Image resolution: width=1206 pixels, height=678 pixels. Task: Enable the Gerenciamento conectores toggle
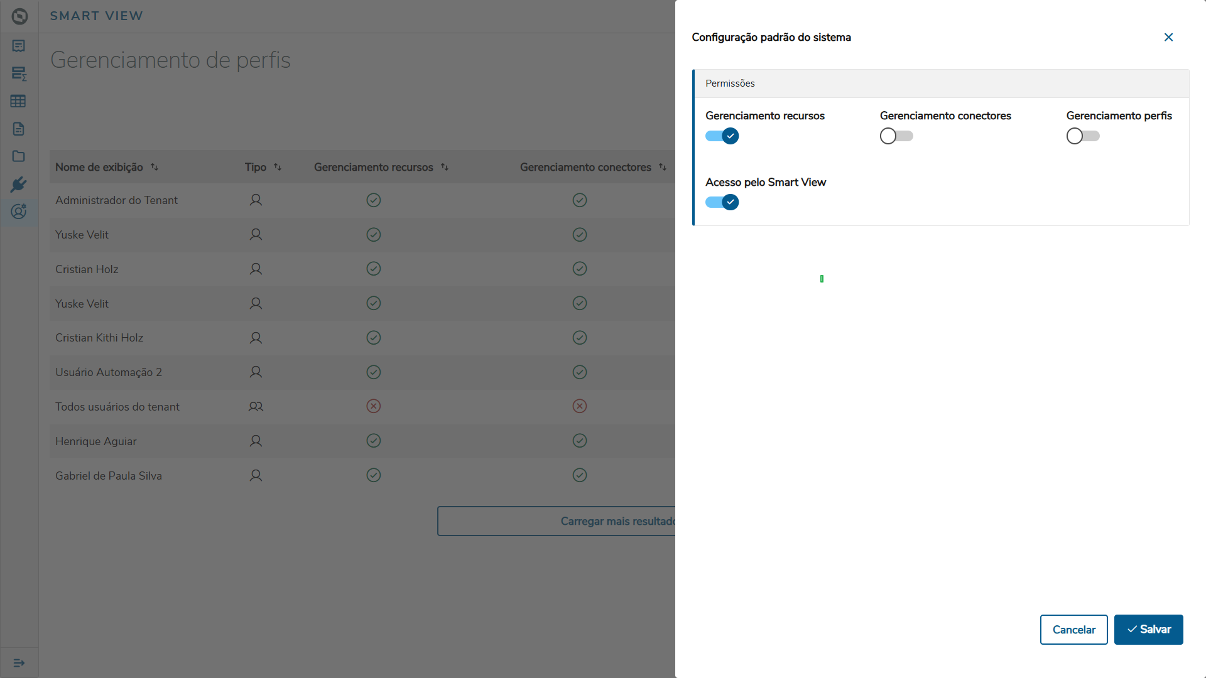point(896,136)
